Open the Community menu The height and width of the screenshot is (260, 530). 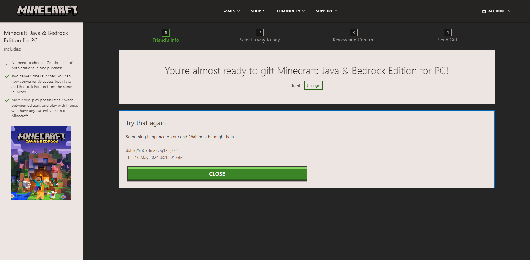click(x=291, y=11)
